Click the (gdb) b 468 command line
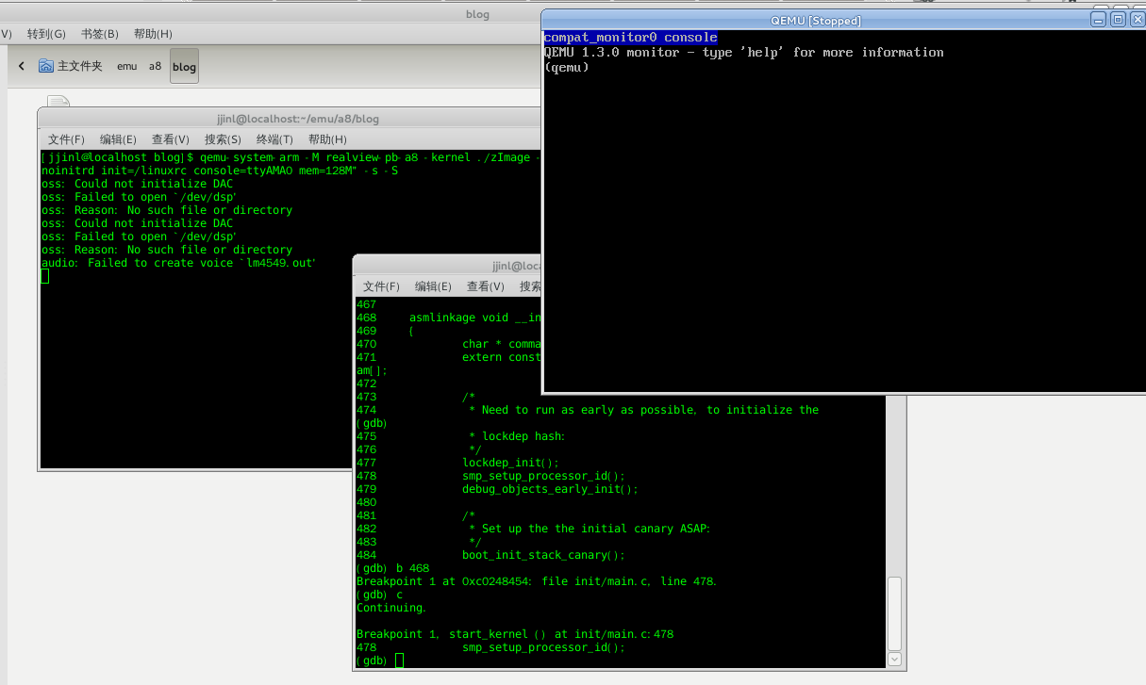 tap(392, 568)
